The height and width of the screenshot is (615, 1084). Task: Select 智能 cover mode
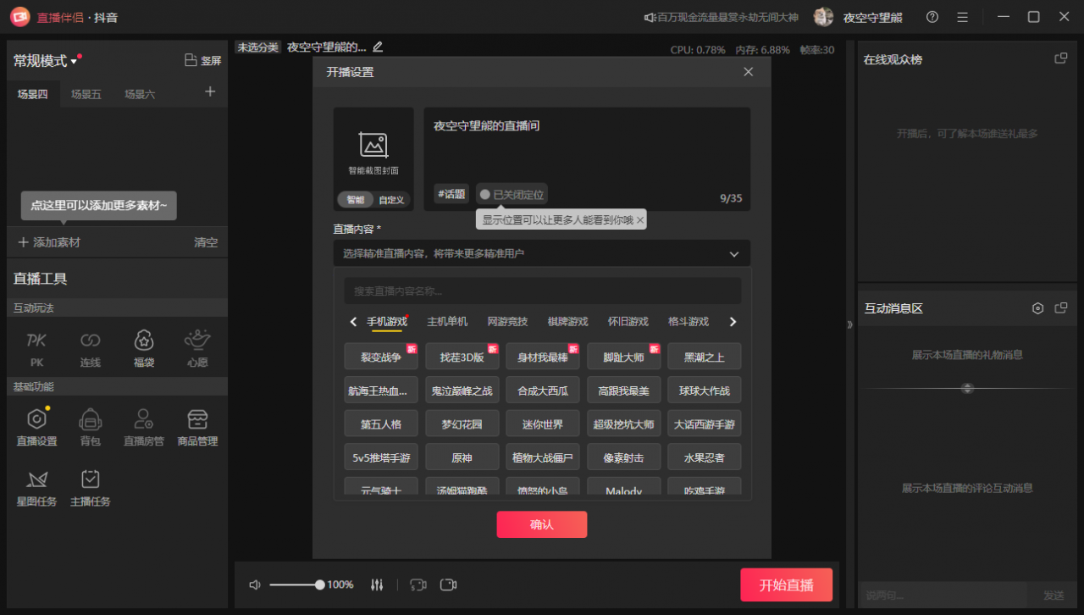click(x=355, y=200)
